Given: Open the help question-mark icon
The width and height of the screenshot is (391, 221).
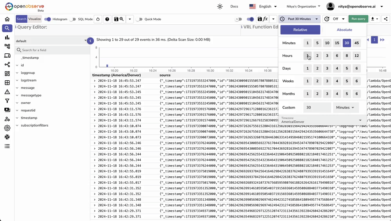Looking at the screenshot, I should click(x=107, y=19).
